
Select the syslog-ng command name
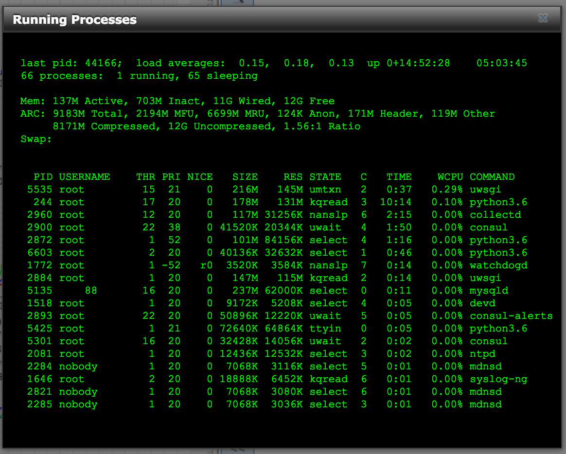[x=498, y=379]
